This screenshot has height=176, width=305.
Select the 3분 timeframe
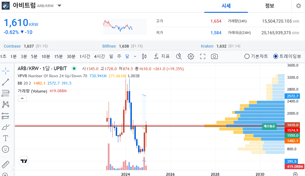point(24,56)
